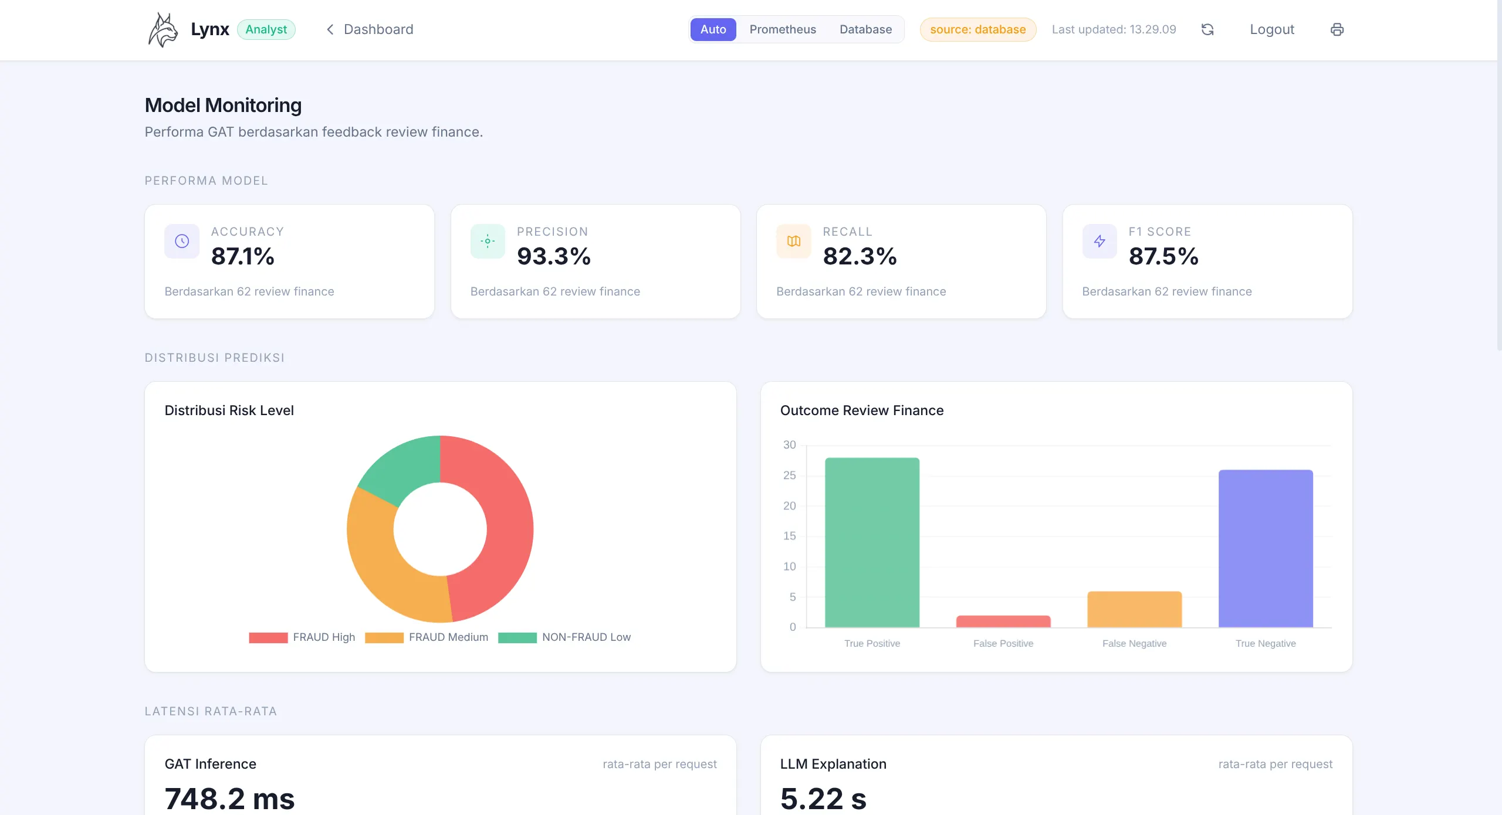This screenshot has width=1502, height=815.
Task: Click the Distribusi Risk Level title
Action: 229,410
